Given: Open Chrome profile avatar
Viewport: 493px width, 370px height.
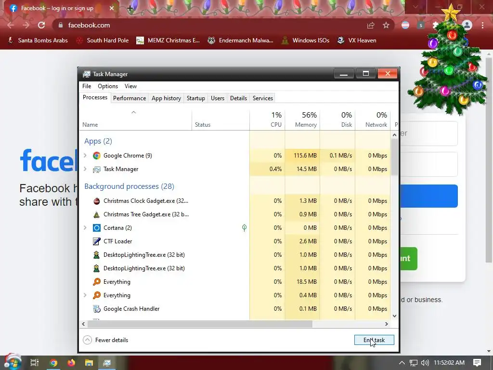Looking at the screenshot, I should [x=467, y=25].
